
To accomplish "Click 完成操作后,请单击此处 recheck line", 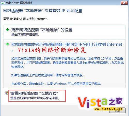I will click(57, 83).
